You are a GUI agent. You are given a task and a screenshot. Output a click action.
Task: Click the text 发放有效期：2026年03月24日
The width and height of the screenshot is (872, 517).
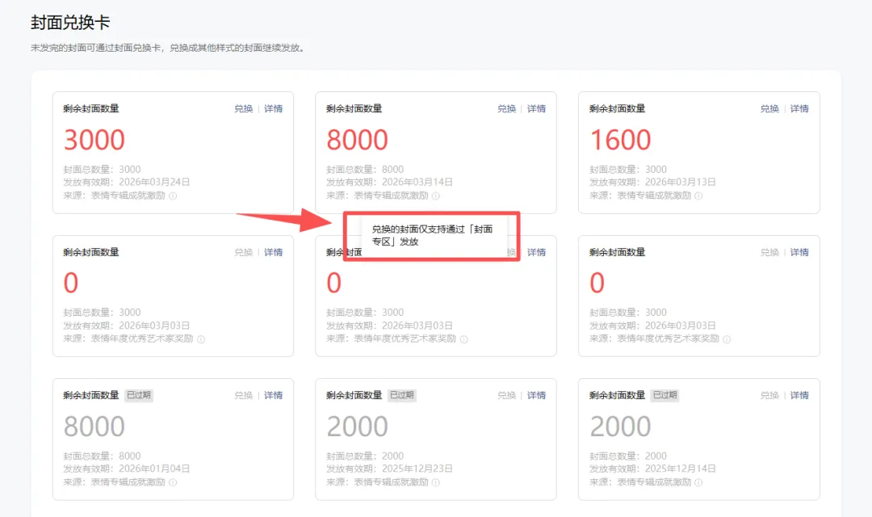(126, 182)
